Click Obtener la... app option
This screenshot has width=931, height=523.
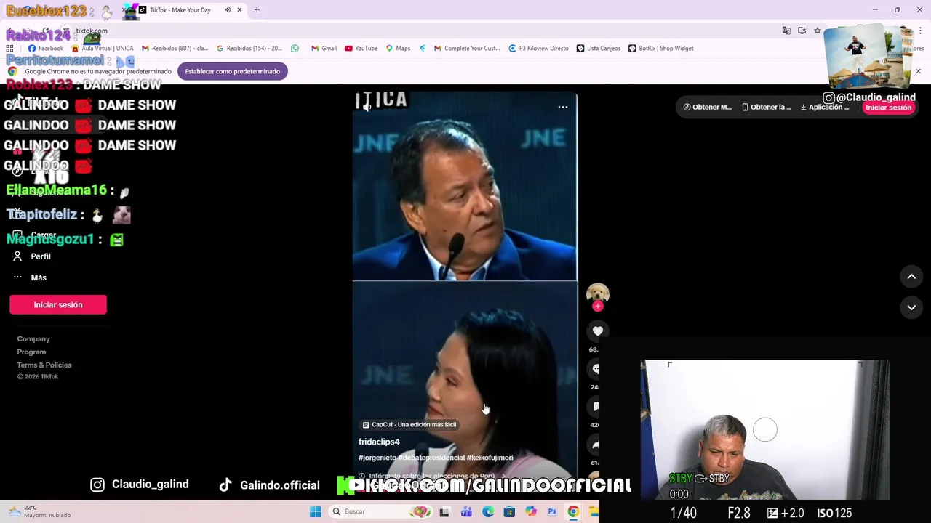767,108
